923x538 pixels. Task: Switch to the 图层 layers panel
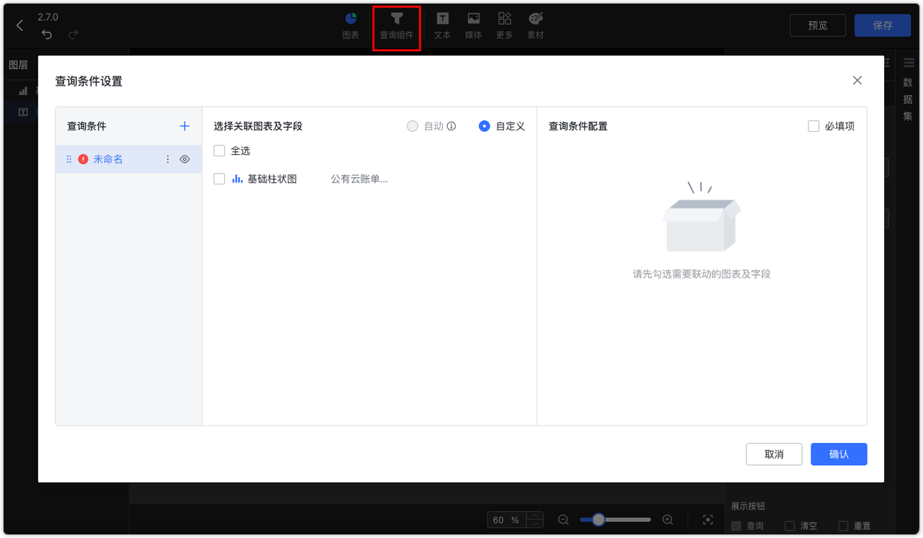(19, 64)
